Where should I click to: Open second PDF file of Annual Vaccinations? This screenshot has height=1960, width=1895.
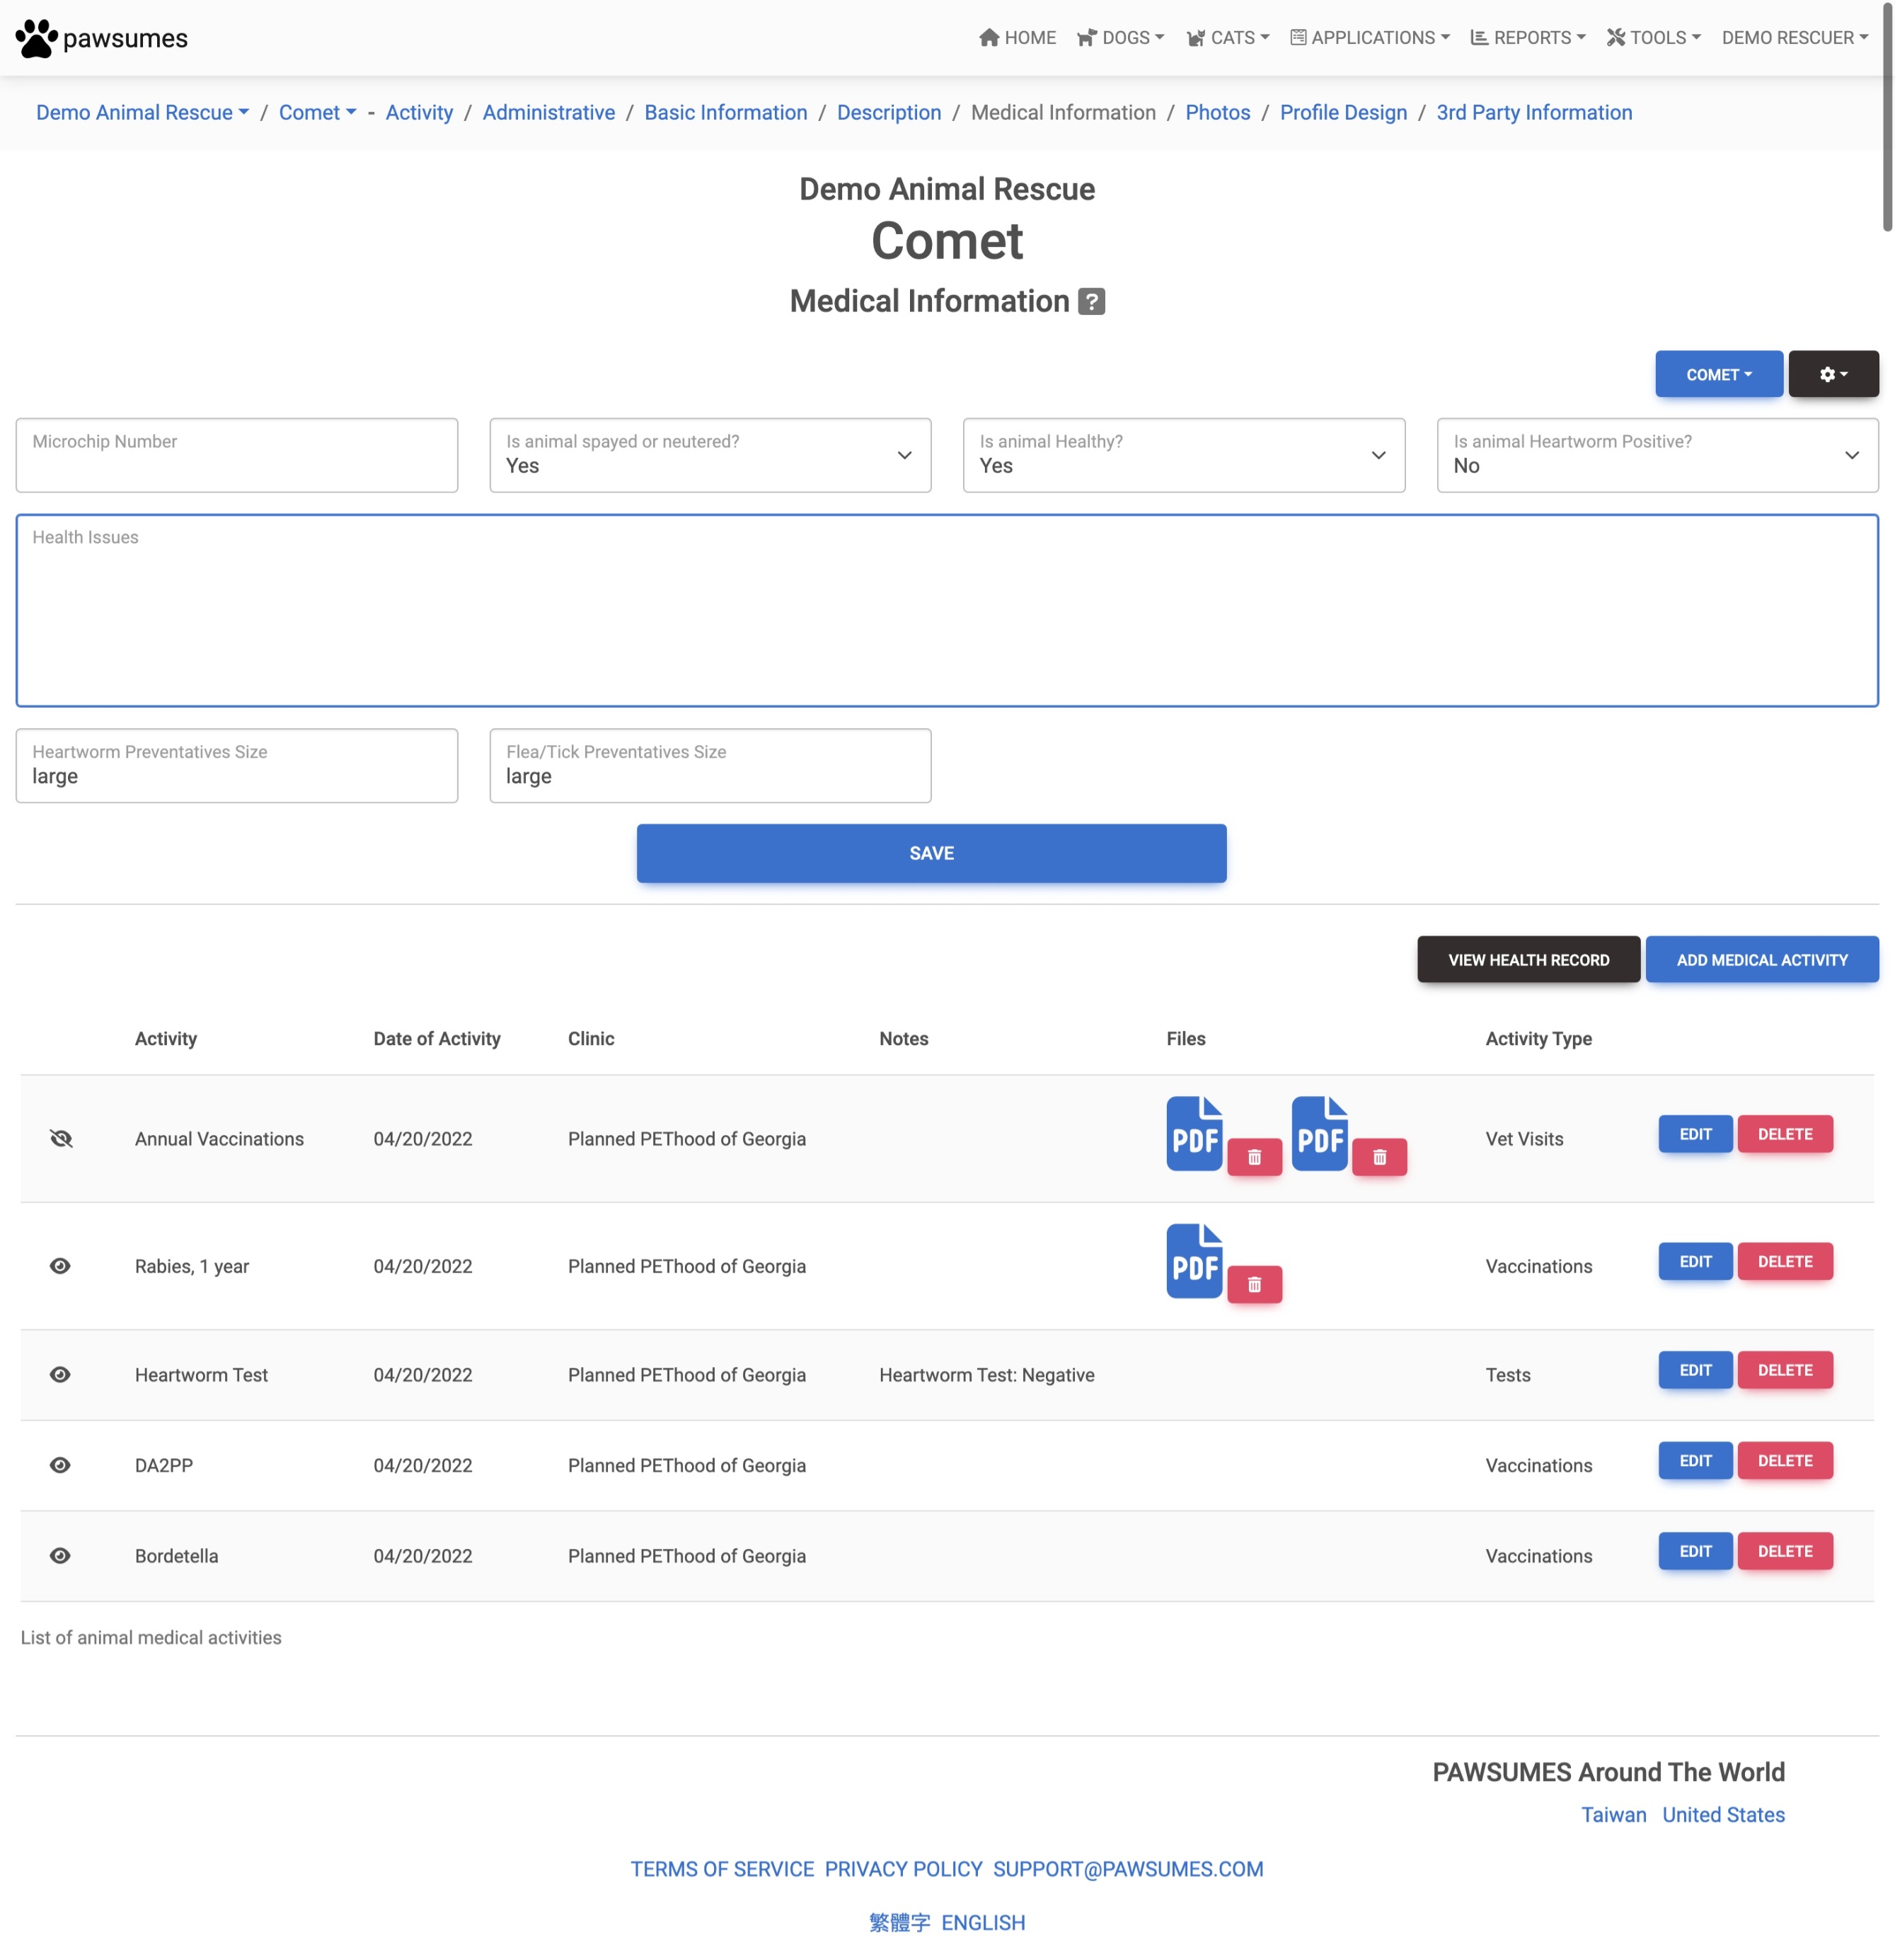coord(1318,1134)
